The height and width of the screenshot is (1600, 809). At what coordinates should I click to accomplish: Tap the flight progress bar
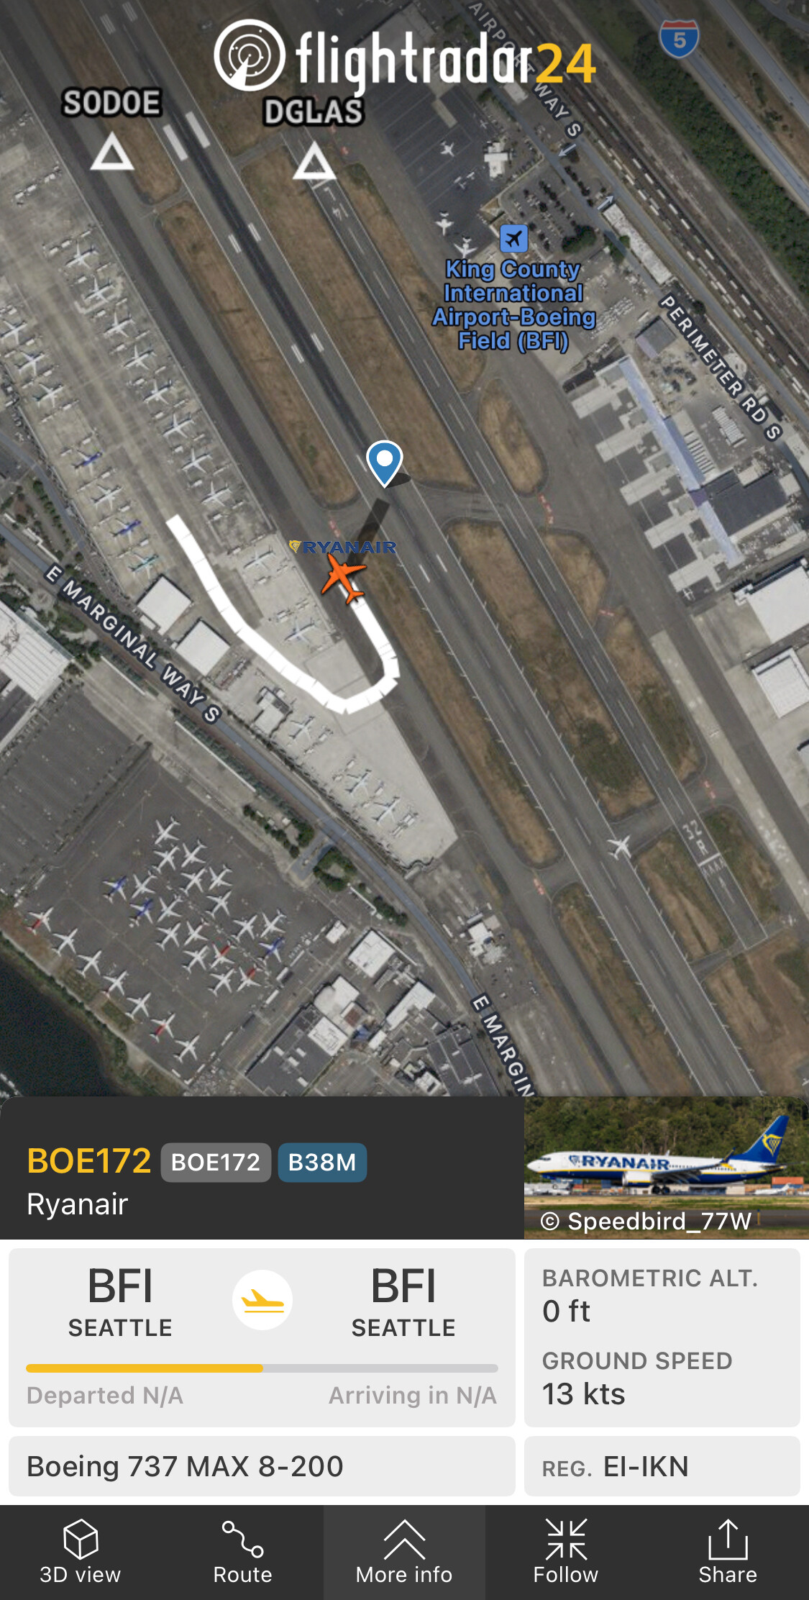point(262,1368)
